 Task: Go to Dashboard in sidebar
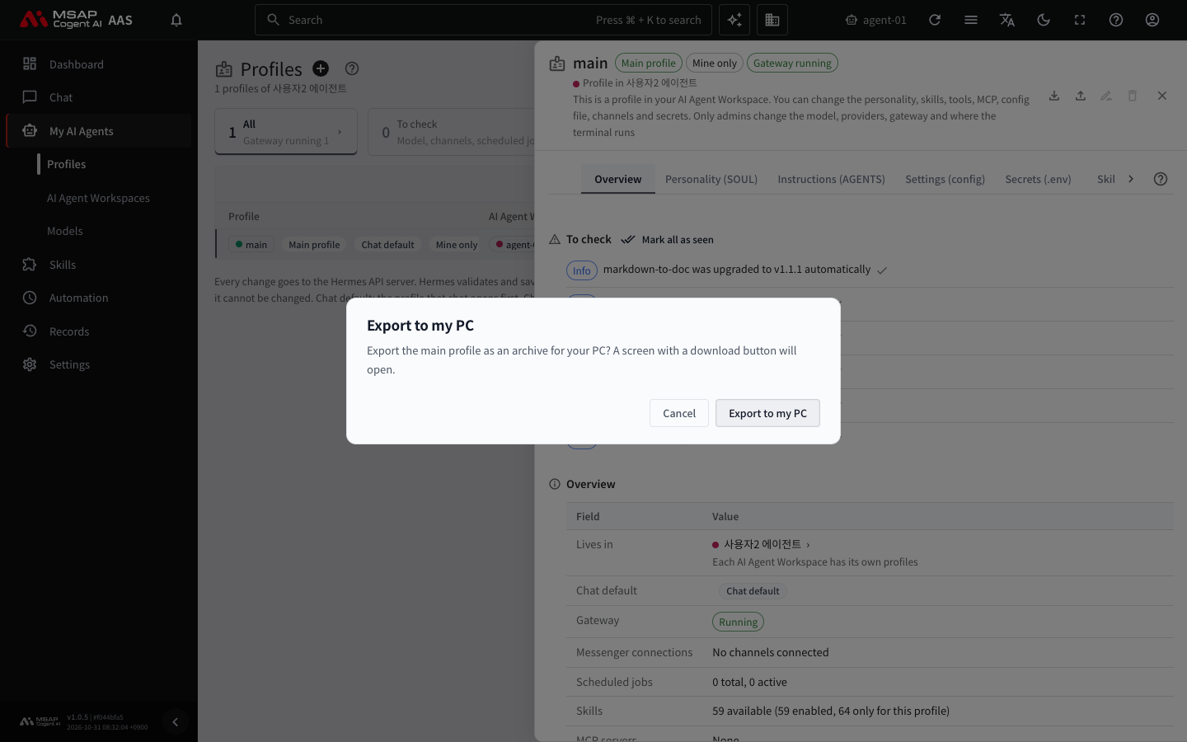pyautogui.click(x=99, y=64)
